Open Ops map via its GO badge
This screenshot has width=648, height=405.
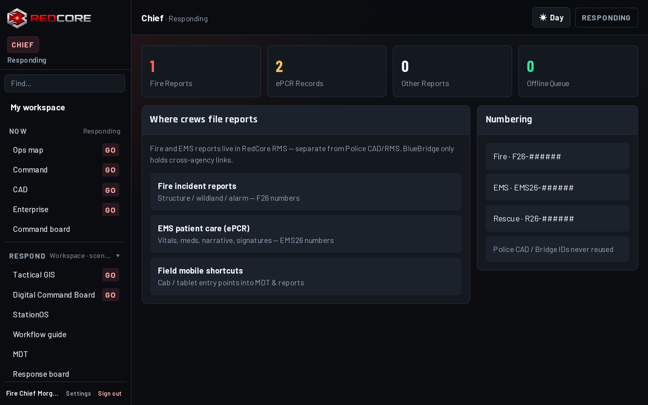click(x=110, y=150)
